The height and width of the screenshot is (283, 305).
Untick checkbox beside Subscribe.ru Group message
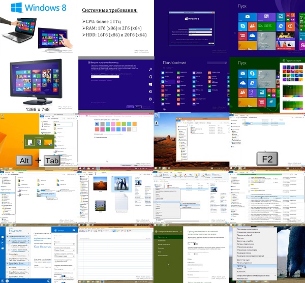tap(8, 264)
